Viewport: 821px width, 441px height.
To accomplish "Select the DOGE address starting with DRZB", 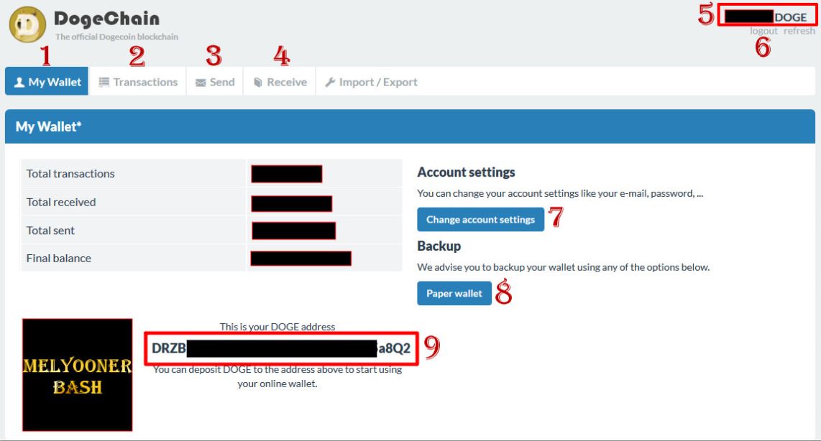I will click(x=281, y=348).
